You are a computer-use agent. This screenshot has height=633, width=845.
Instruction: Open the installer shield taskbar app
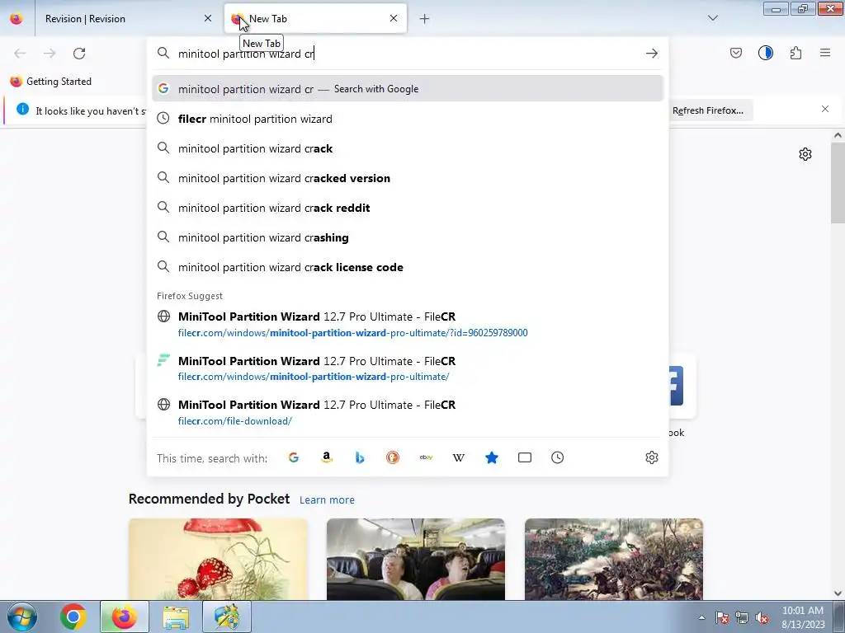point(227,617)
